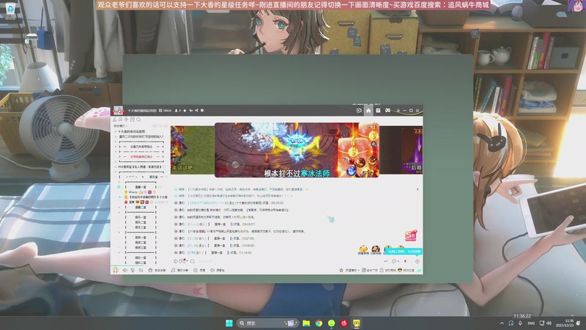Expand the small arrow beside emoji icon
586x330 pixels.
pos(187,261)
